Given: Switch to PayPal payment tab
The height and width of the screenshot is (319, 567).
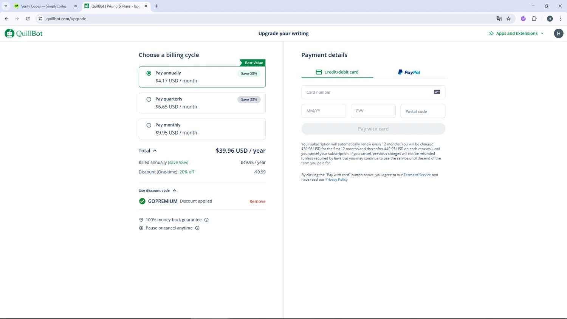Looking at the screenshot, I should coord(409,72).
